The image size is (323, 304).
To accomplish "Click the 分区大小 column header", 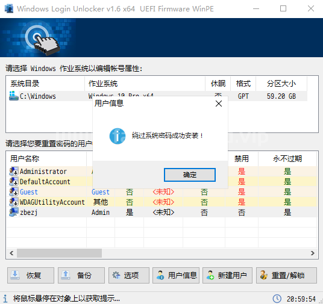I will (x=281, y=84).
